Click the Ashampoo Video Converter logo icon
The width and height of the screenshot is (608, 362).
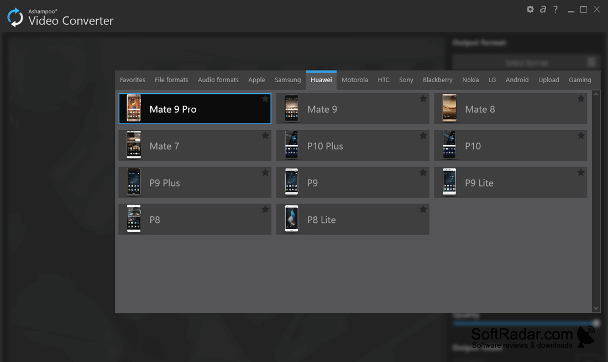(15, 18)
